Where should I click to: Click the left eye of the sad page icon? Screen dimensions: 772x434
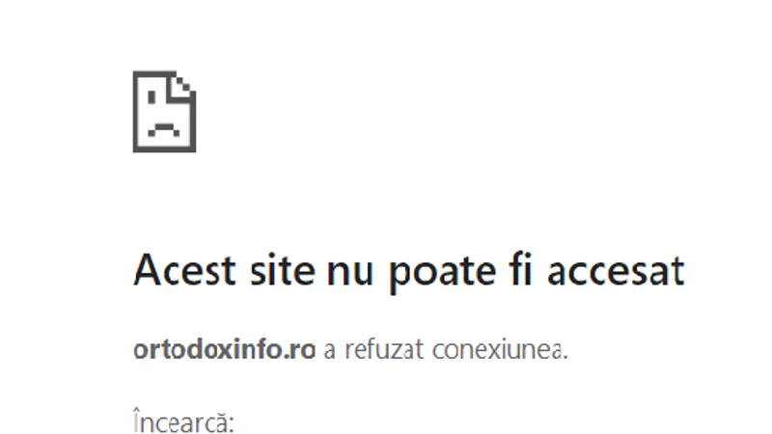(x=152, y=96)
